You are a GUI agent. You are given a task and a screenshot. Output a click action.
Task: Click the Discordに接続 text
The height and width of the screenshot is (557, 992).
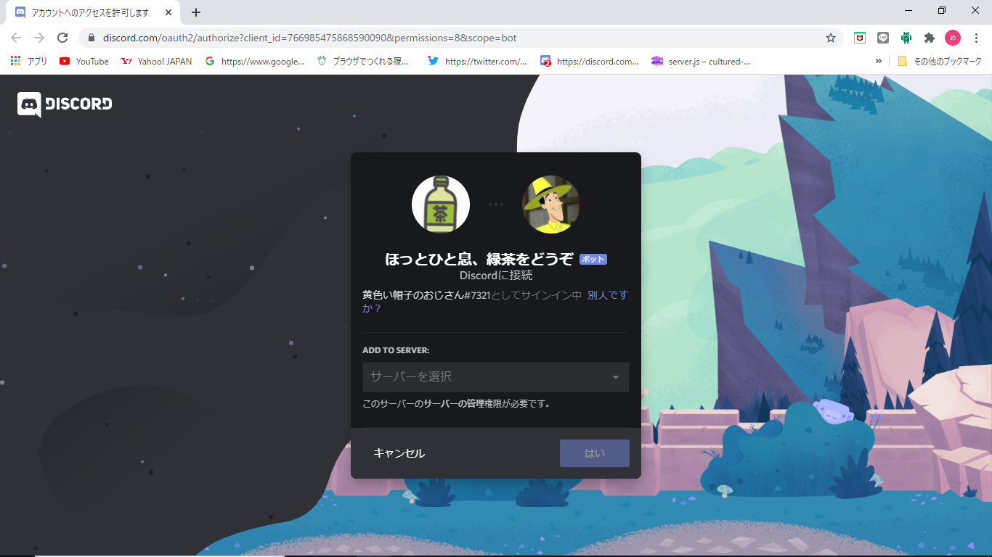click(x=496, y=276)
